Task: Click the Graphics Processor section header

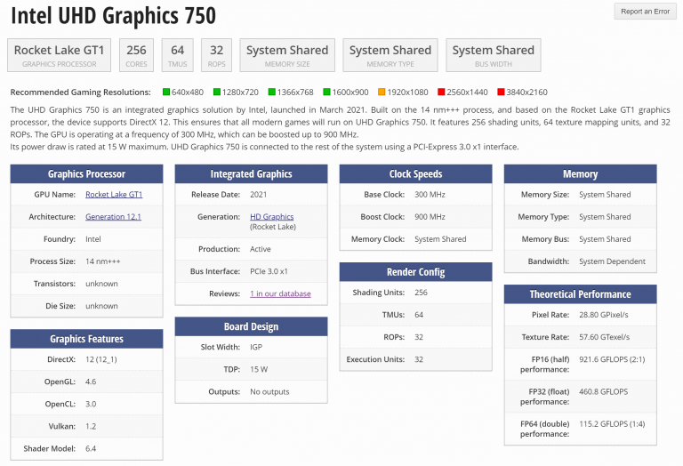Action: tap(86, 173)
